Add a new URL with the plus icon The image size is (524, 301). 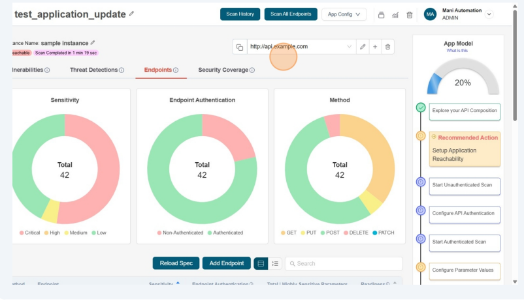point(375,47)
